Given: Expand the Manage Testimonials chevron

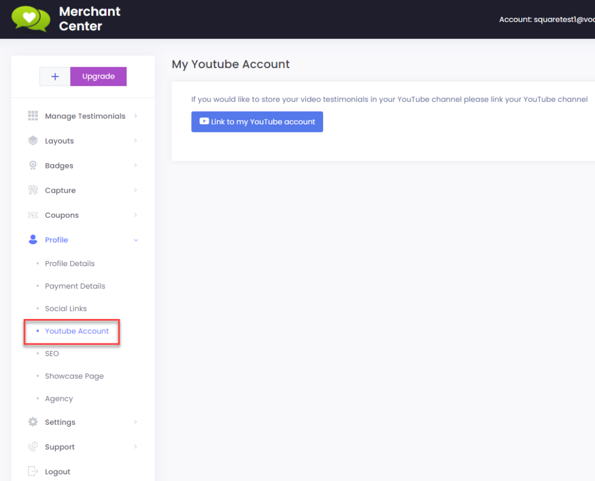Looking at the screenshot, I should pos(135,116).
